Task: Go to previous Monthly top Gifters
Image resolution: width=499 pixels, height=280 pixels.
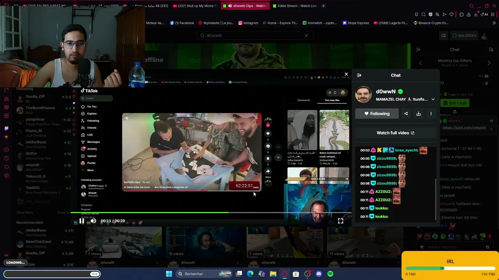Action: (421, 63)
